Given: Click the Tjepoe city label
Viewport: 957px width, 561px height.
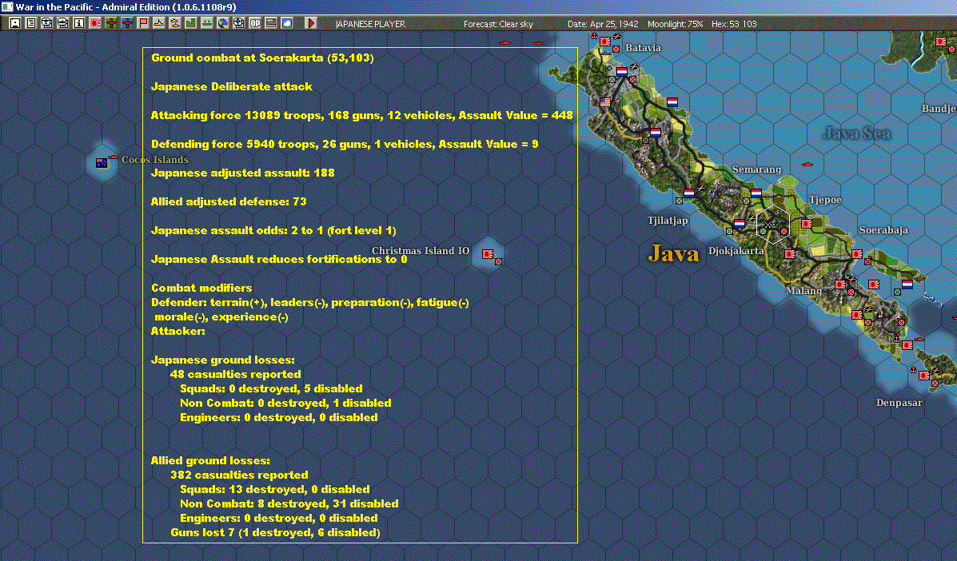Looking at the screenshot, I should [825, 200].
